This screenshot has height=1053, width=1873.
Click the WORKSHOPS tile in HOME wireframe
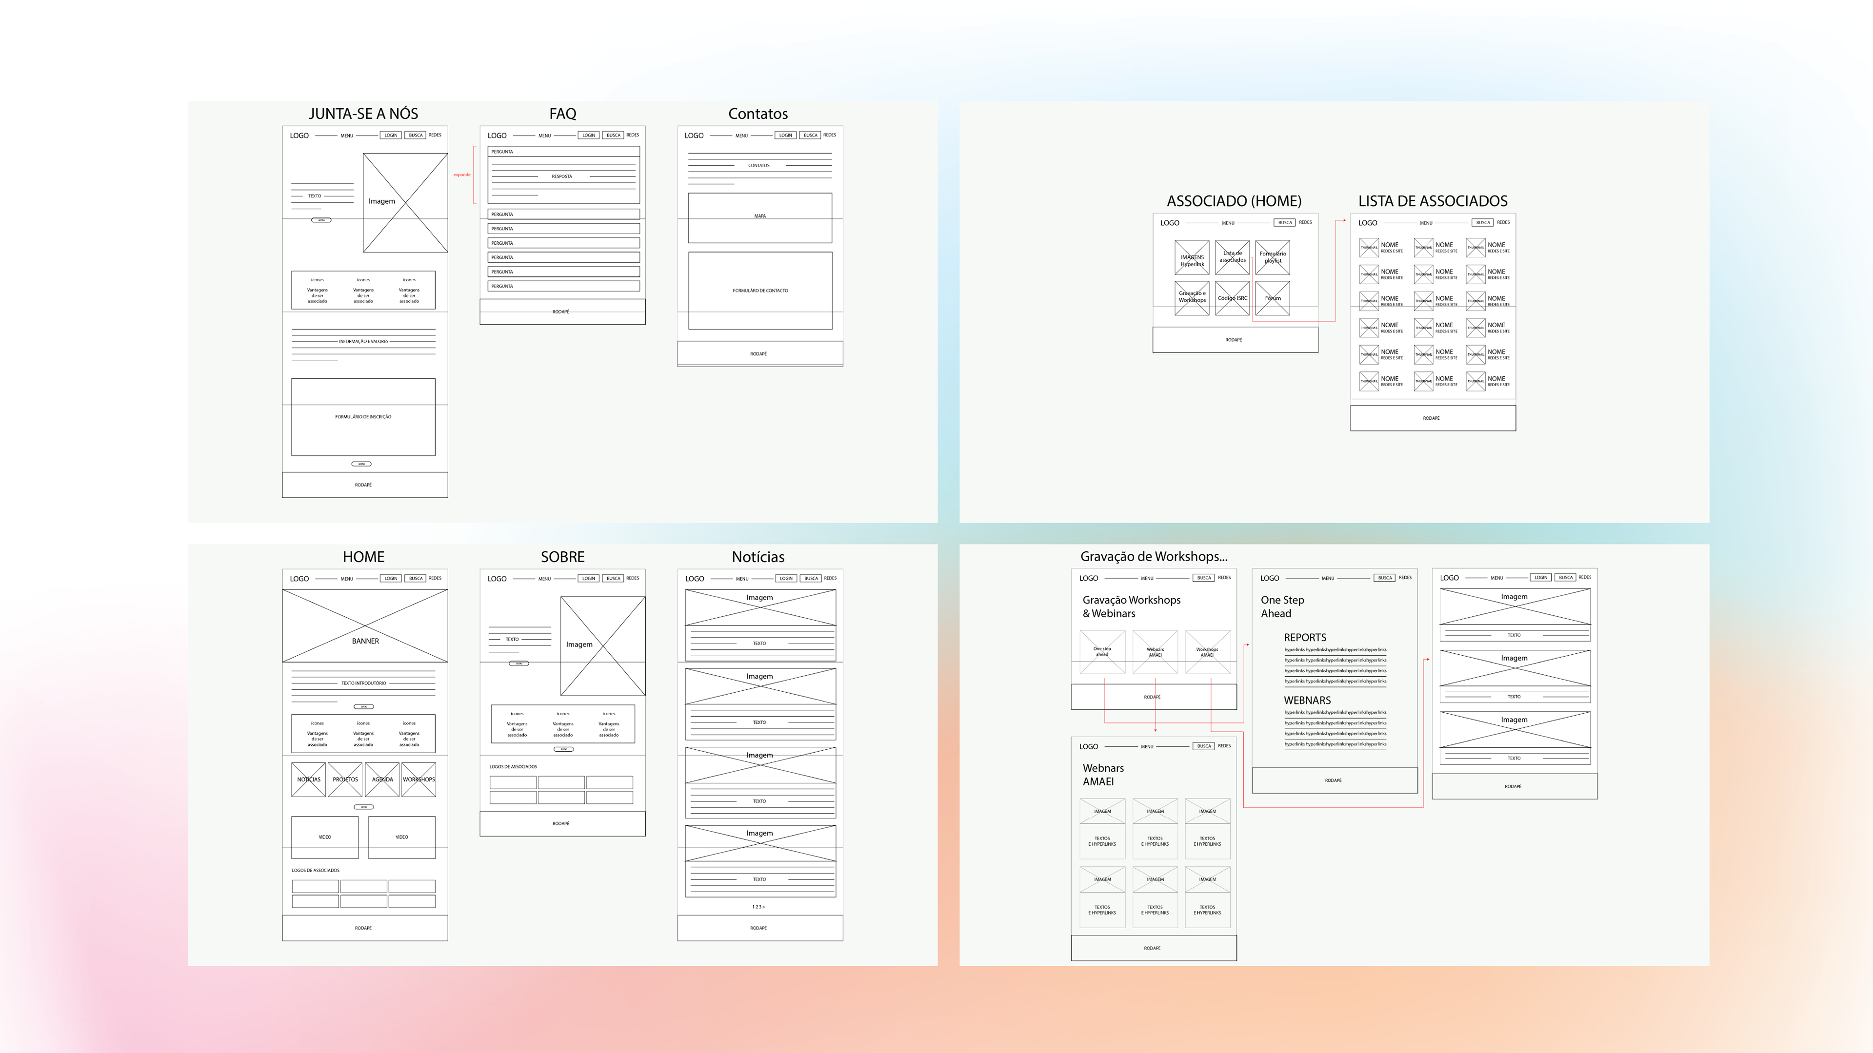click(x=419, y=779)
